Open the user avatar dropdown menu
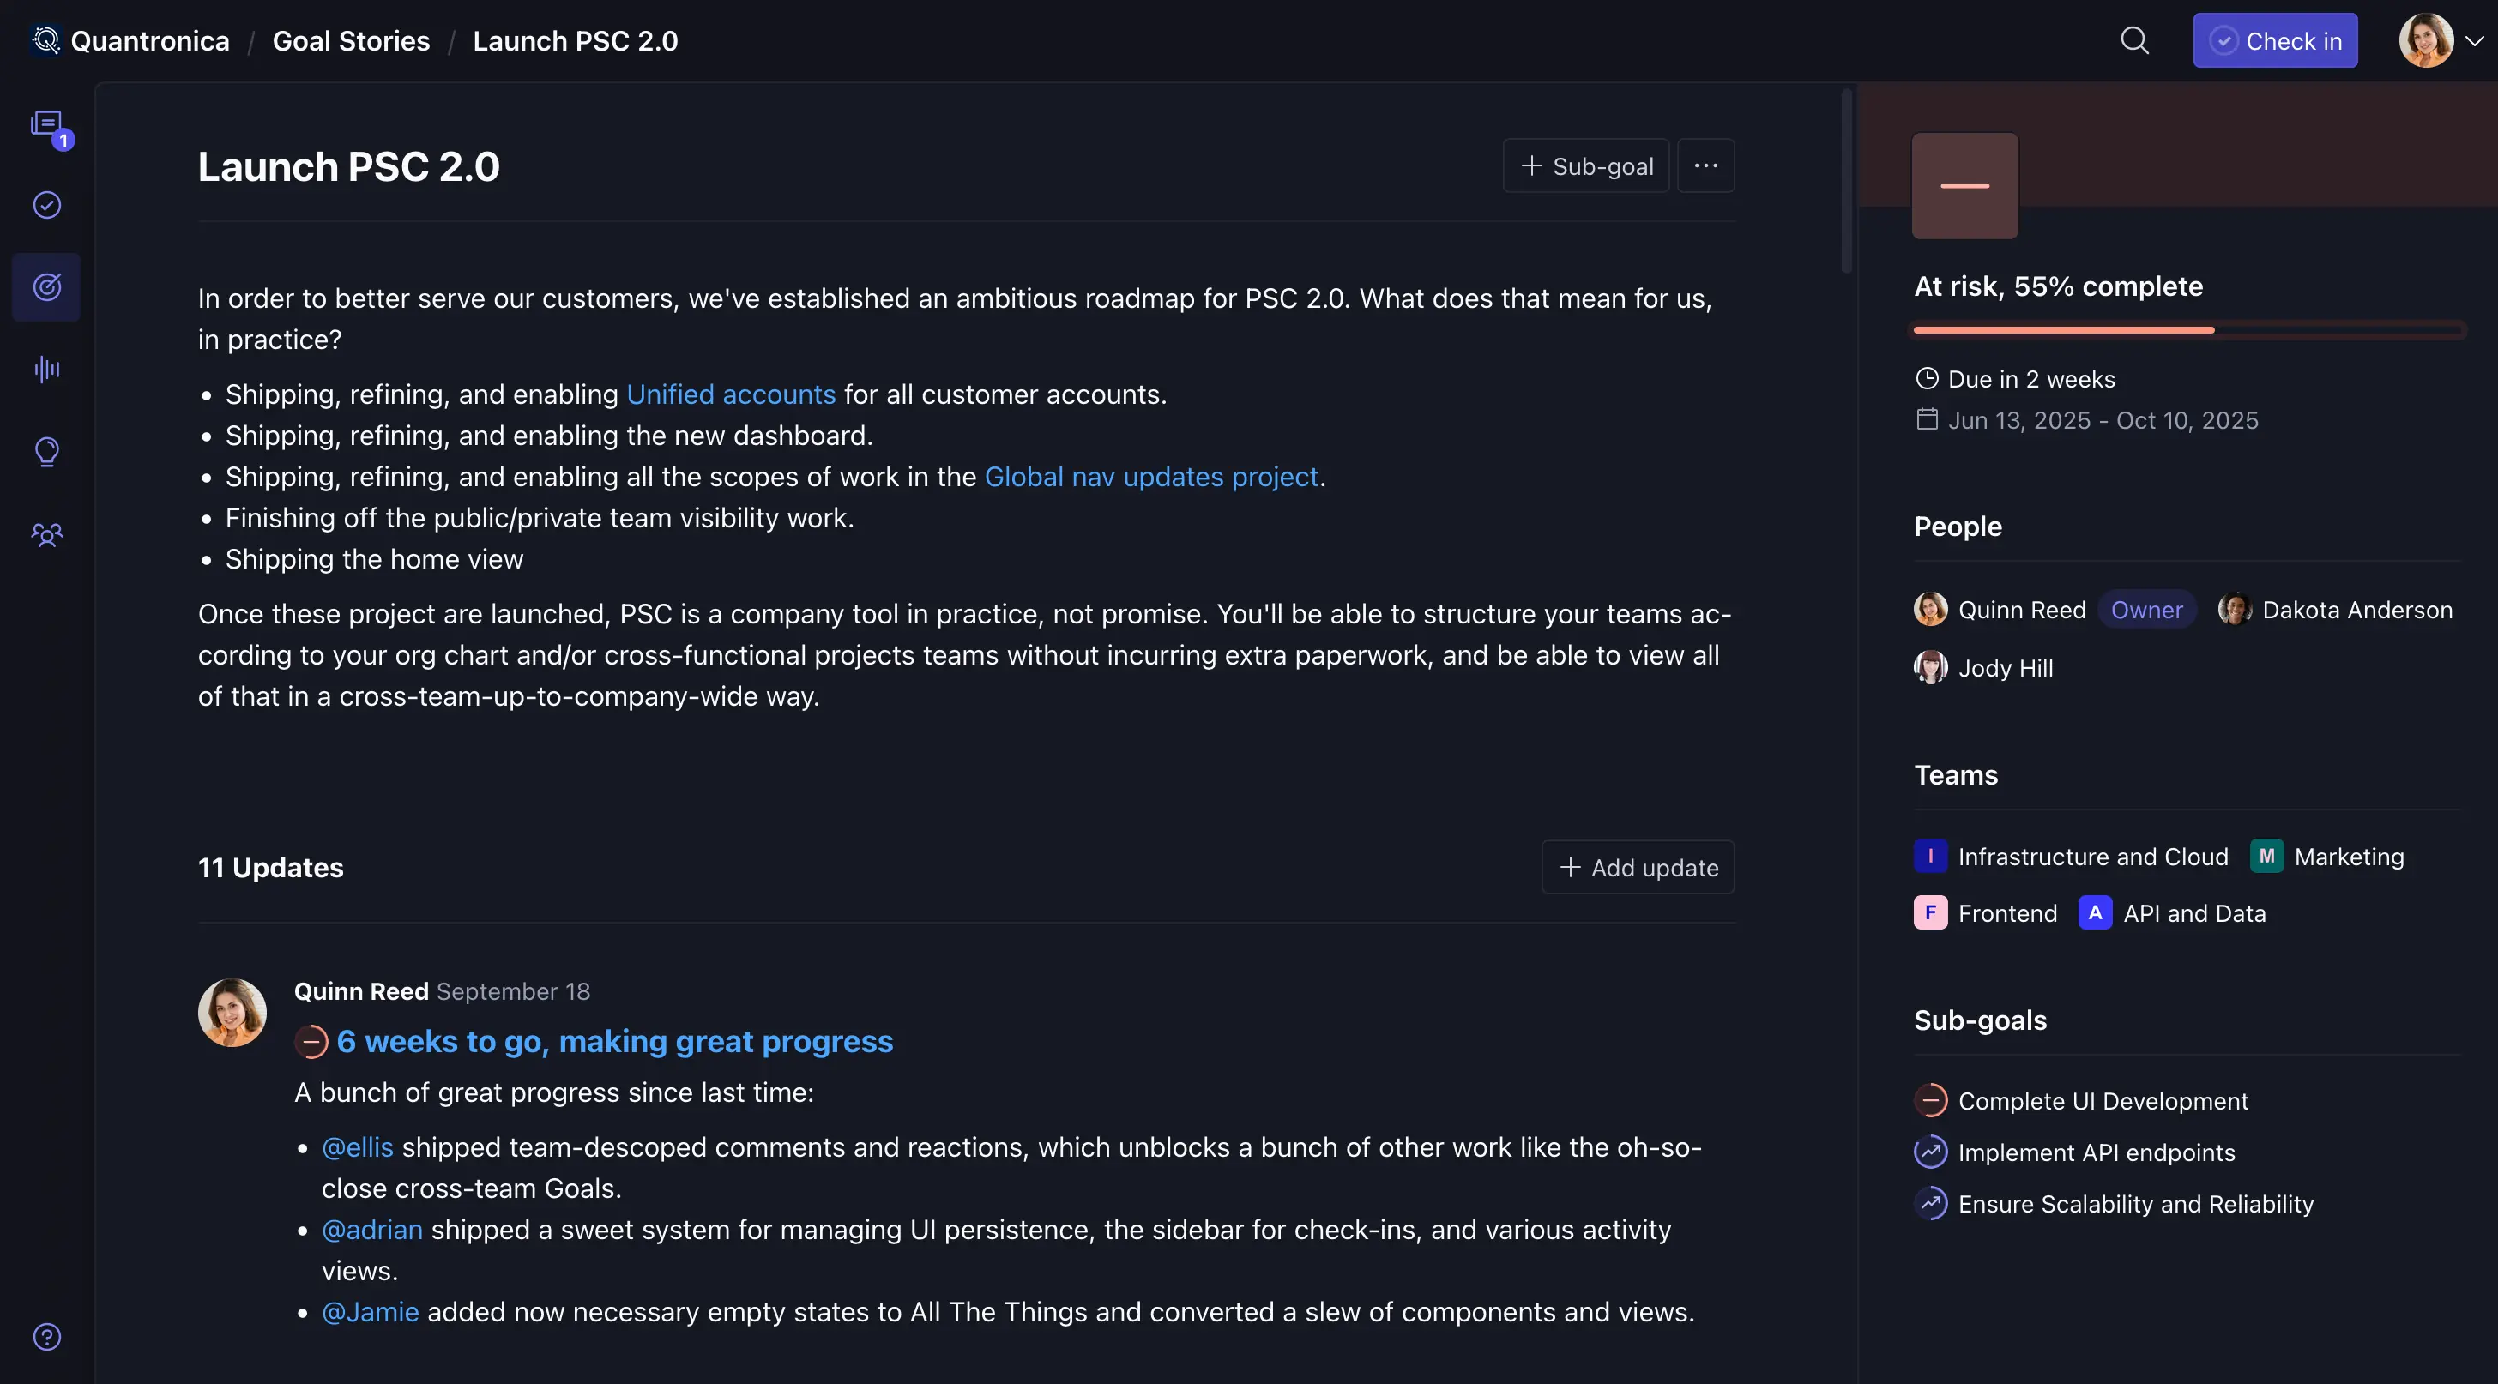The image size is (2498, 1384). tap(2440, 40)
